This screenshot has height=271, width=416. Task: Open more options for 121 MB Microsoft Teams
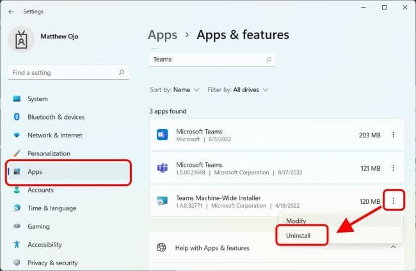pos(393,168)
